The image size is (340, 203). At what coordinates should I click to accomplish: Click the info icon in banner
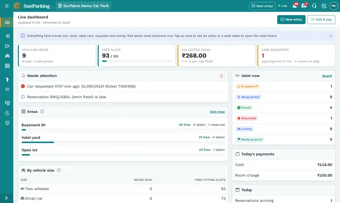23,36
